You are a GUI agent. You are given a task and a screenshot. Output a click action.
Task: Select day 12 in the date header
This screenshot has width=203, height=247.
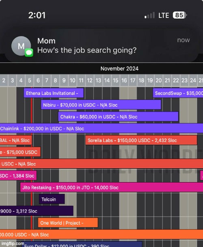(x=90, y=80)
